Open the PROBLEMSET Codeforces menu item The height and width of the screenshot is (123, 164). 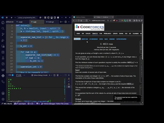click(x=107, y=34)
